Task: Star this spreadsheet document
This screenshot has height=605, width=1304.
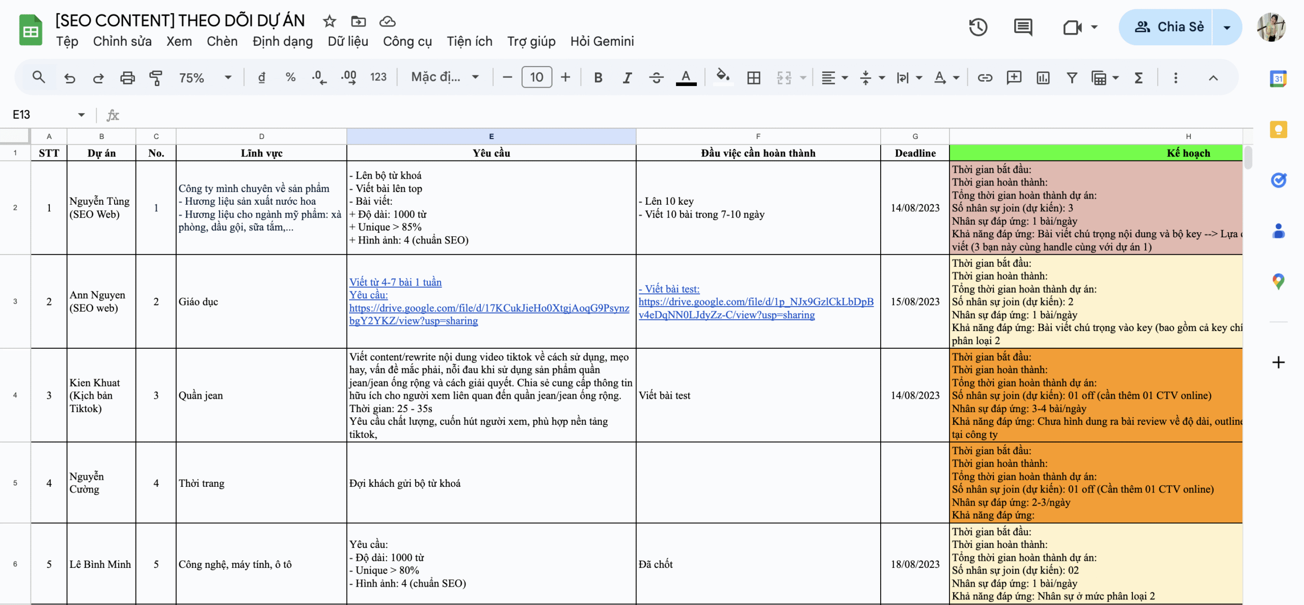Action: click(x=330, y=21)
